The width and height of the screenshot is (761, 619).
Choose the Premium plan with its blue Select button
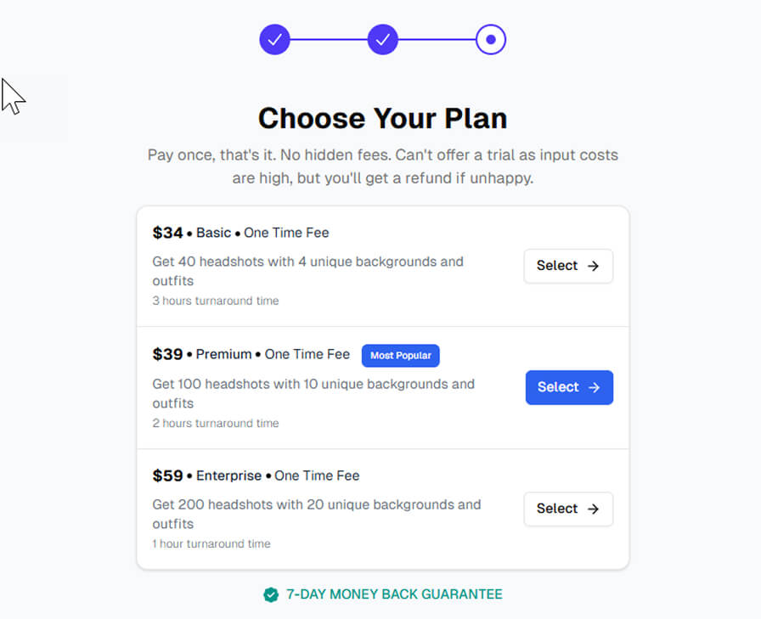(x=569, y=387)
